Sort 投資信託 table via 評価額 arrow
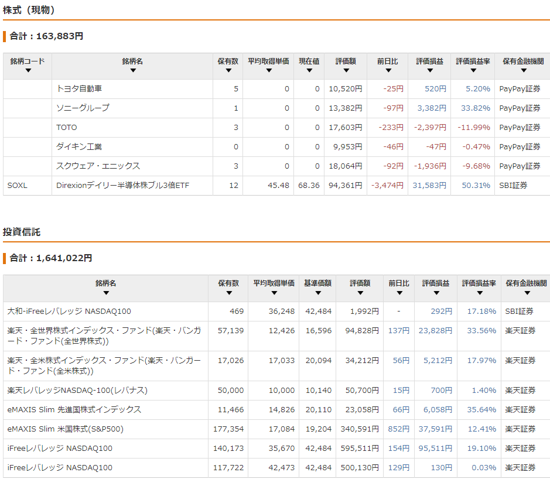The height and width of the screenshot is (479, 550). 360,293
